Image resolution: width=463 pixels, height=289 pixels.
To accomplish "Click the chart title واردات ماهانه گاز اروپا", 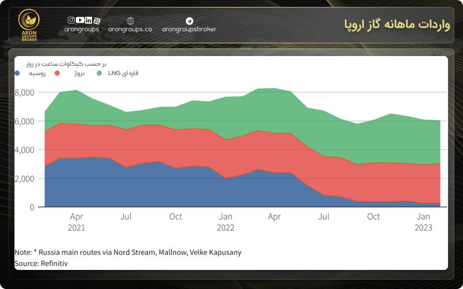I will coord(397,25).
